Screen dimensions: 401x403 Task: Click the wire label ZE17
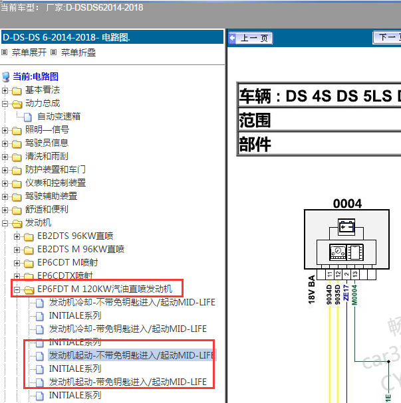[x=346, y=293]
